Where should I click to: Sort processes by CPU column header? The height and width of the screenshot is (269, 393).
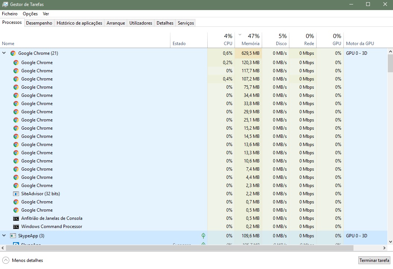[228, 43]
